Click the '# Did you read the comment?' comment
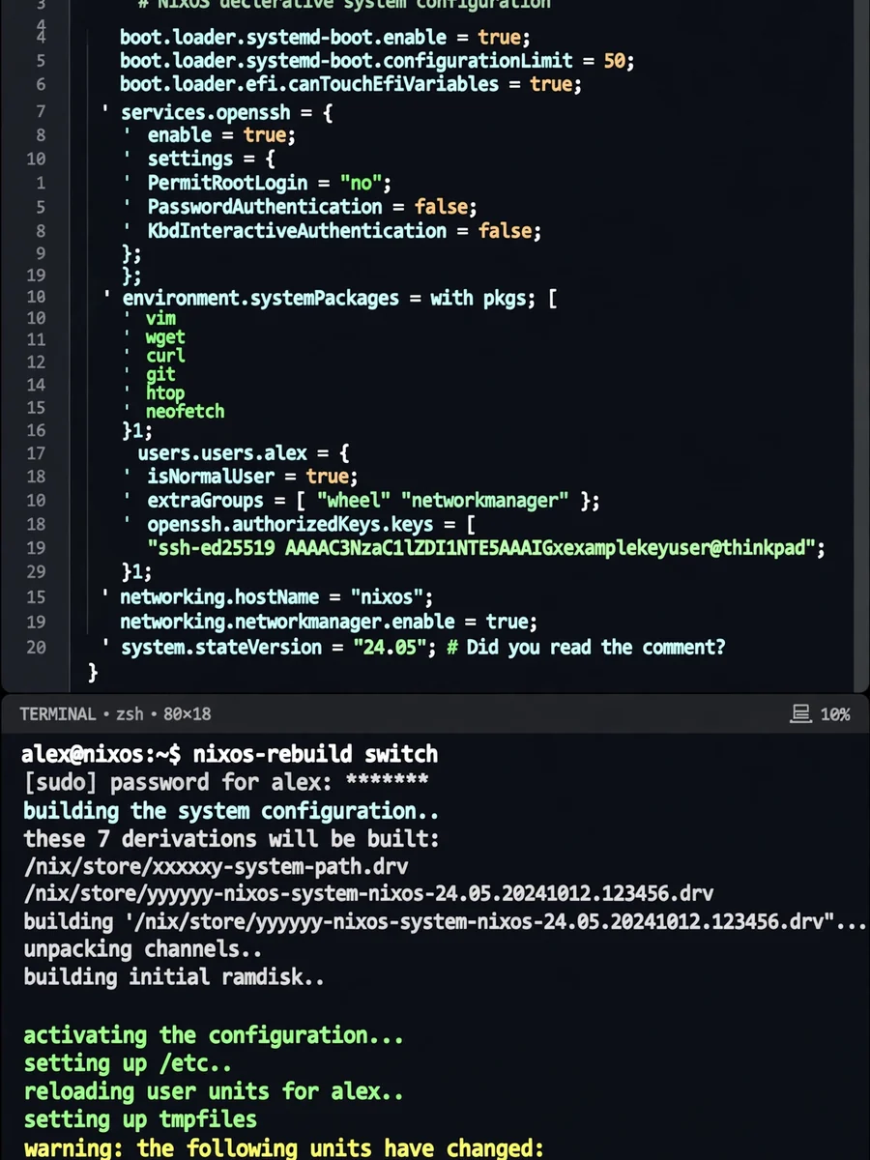 tap(586, 647)
